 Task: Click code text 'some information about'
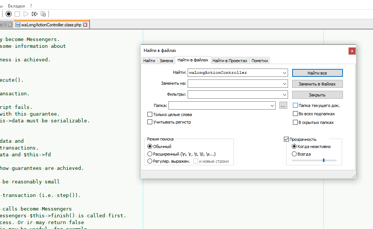point(33,46)
